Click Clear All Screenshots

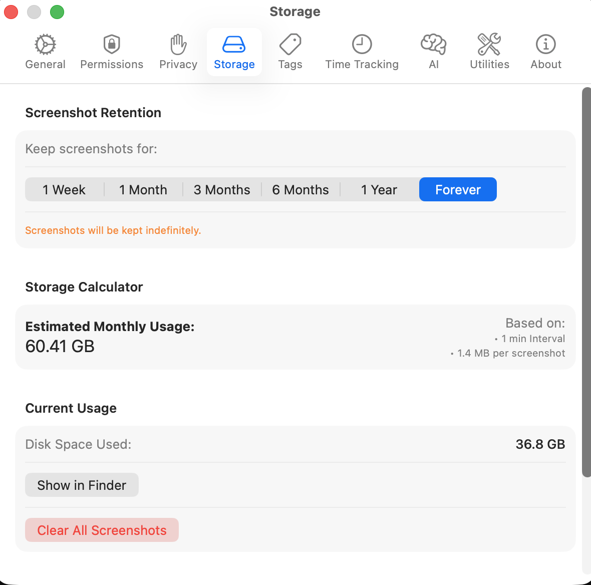tap(102, 530)
